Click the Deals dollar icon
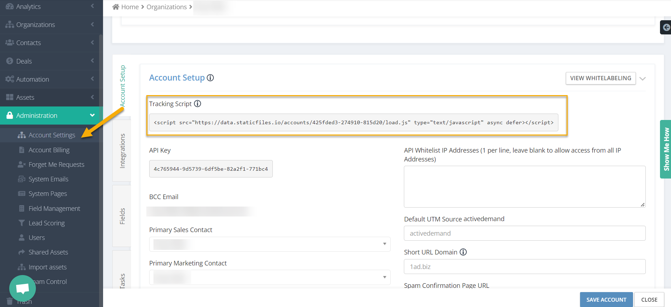 pyautogui.click(x=10, y=61)
